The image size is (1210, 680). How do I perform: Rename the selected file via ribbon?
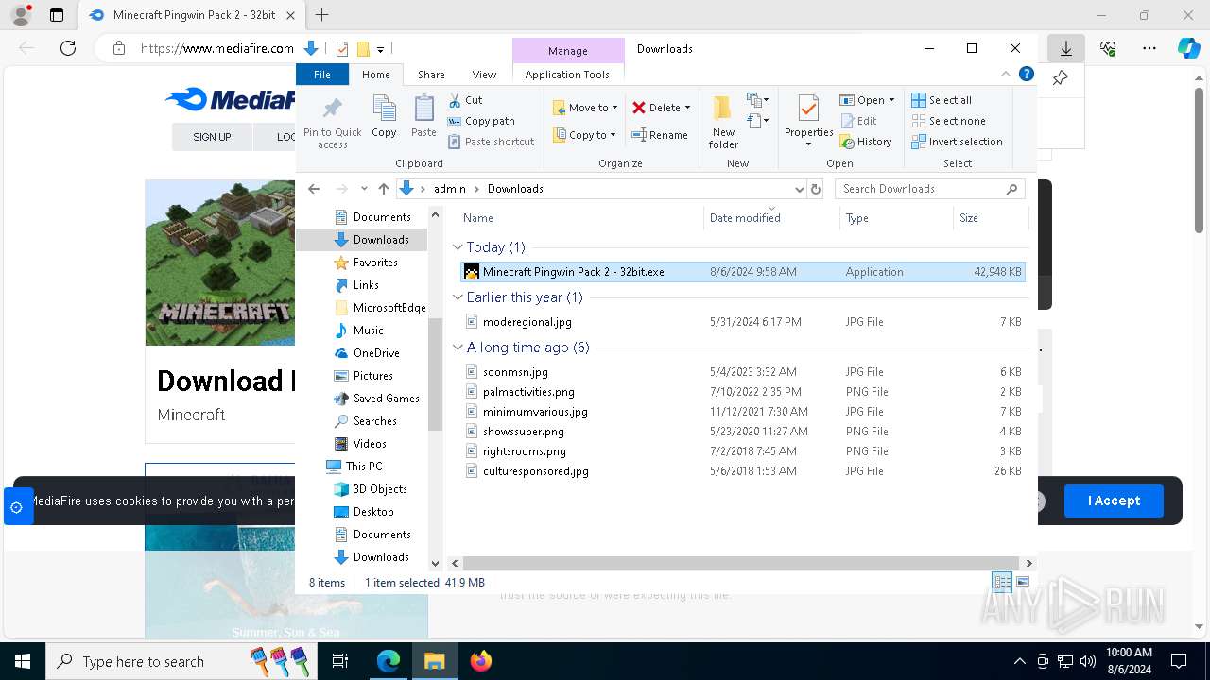[x=660, y=135]
